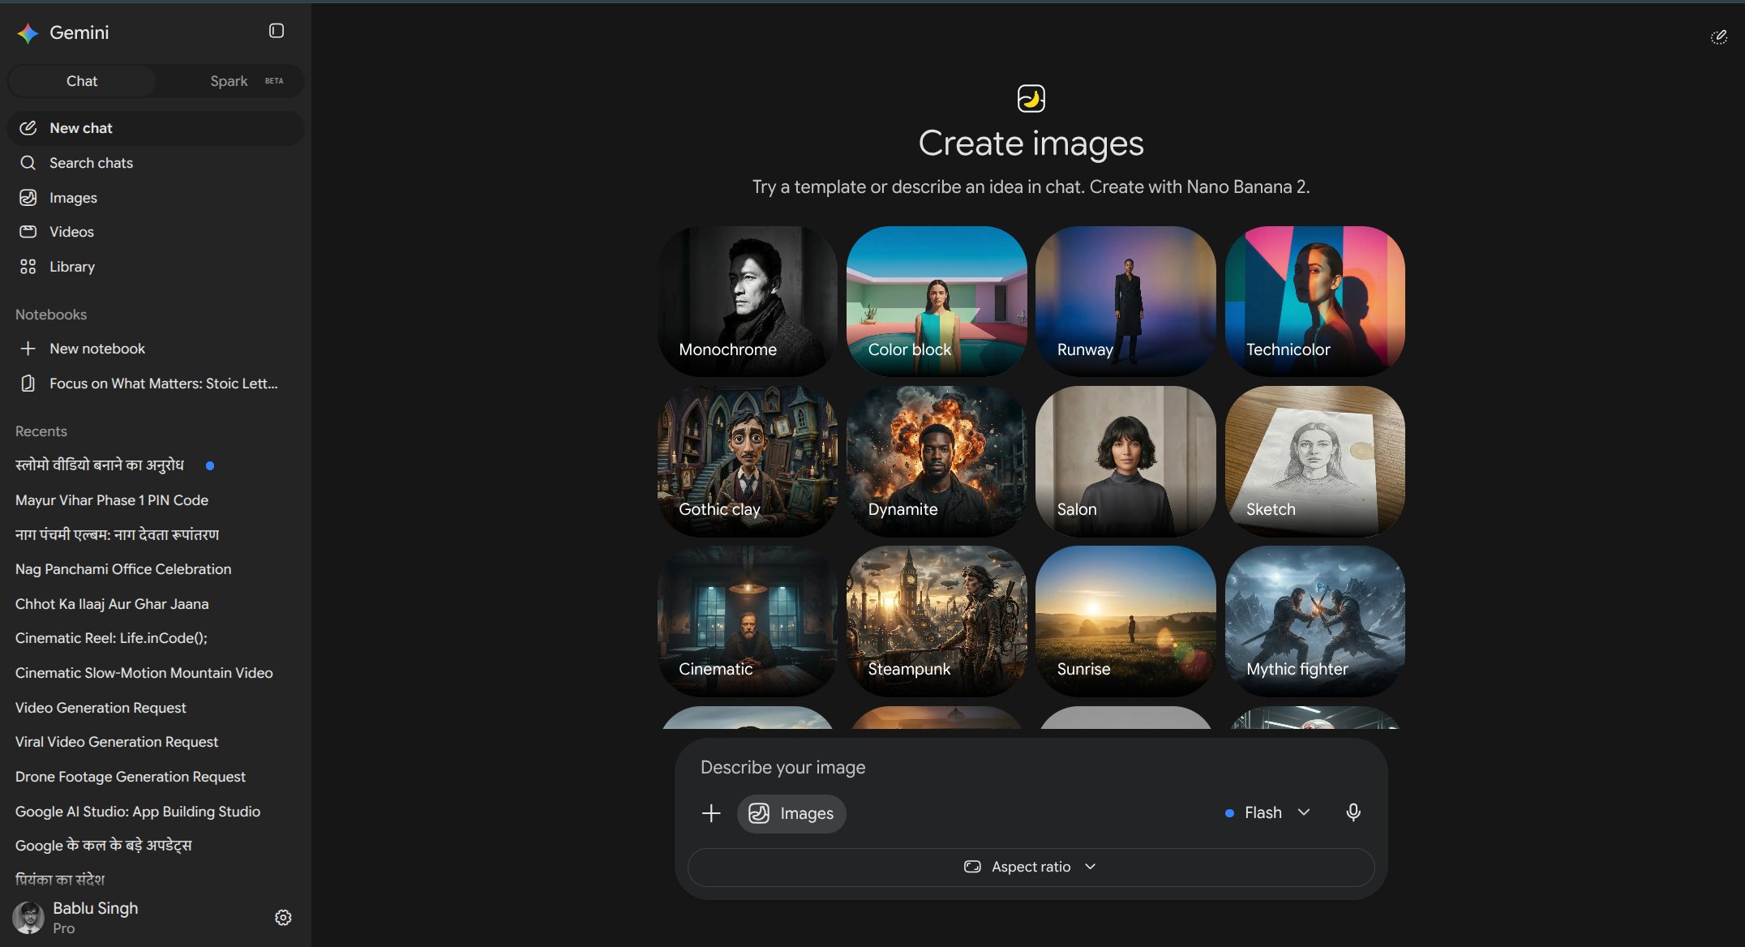Select the Steampunk template
The height and width of the screenshot is (947, 1745).
[937, 620]
